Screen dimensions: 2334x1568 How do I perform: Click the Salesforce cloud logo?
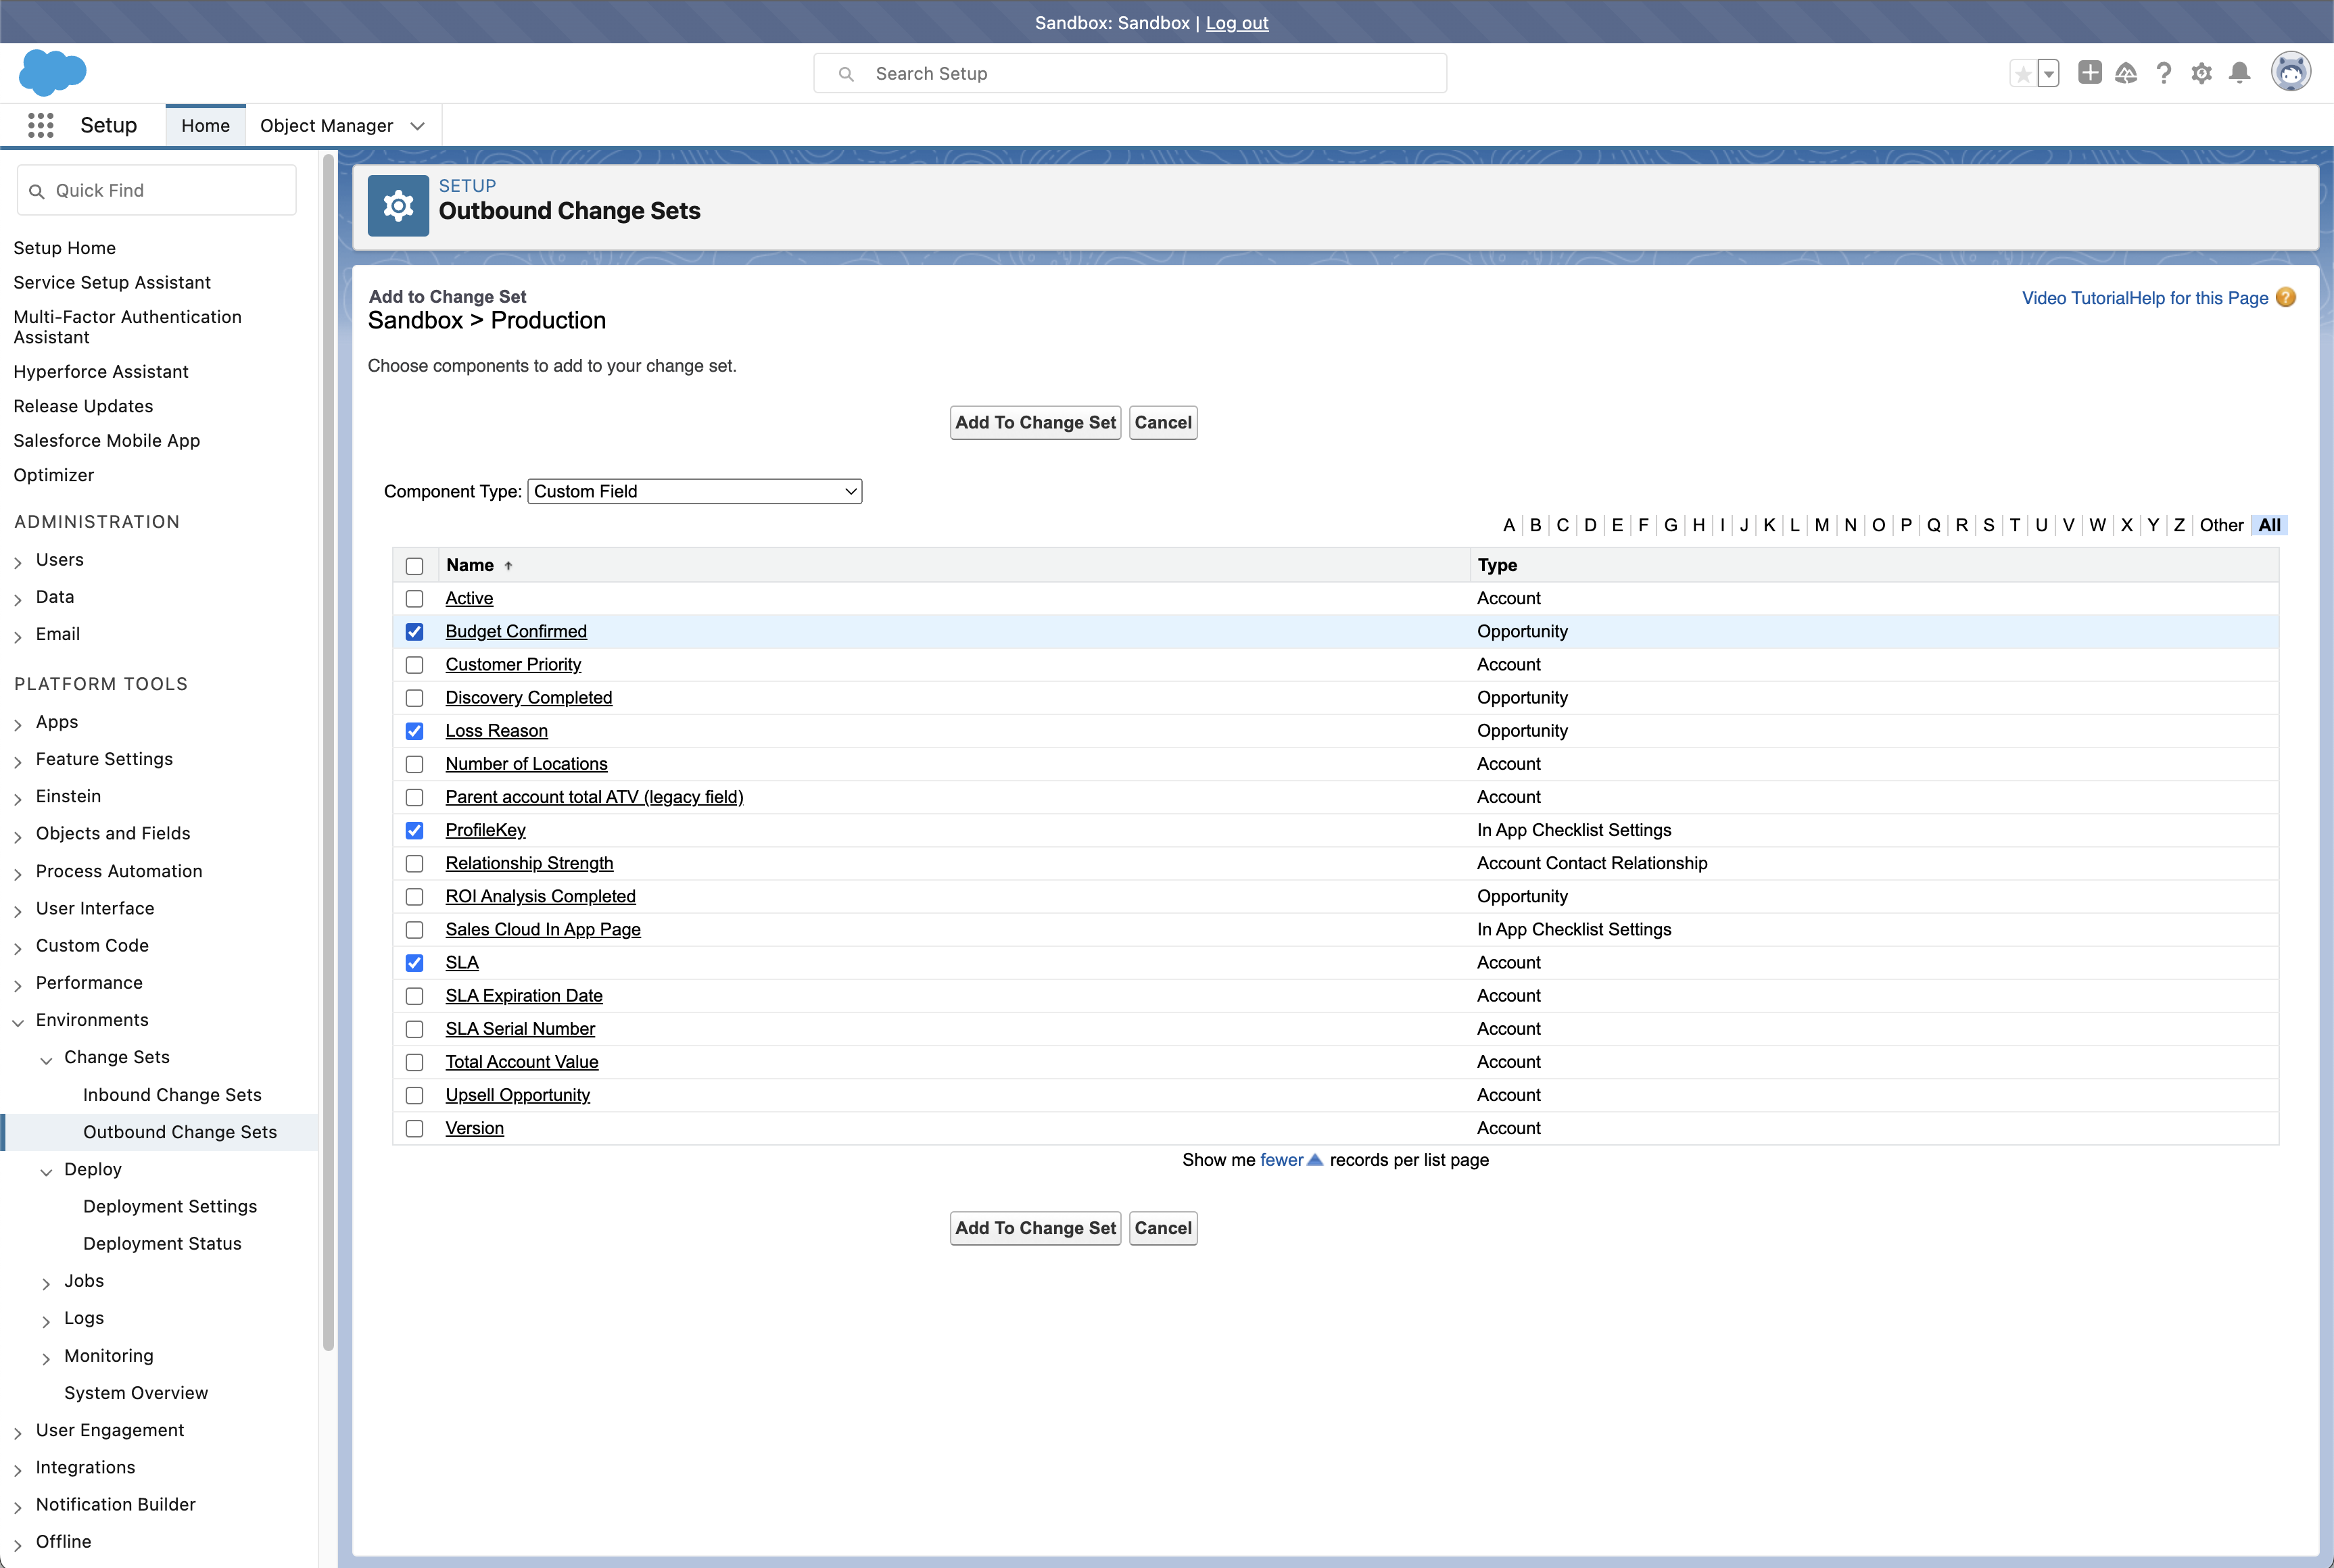tap(53, 72)
